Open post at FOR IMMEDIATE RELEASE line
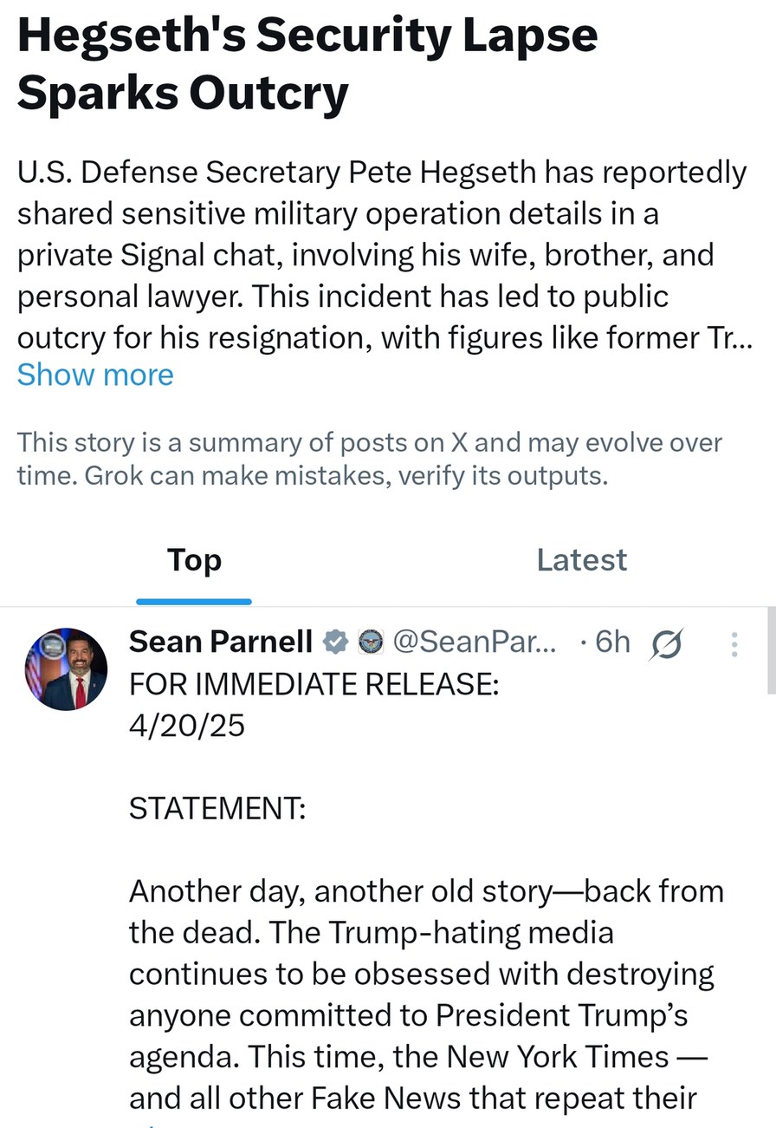The height and width of the screenshot is (1128, 776). click(314, 684)
